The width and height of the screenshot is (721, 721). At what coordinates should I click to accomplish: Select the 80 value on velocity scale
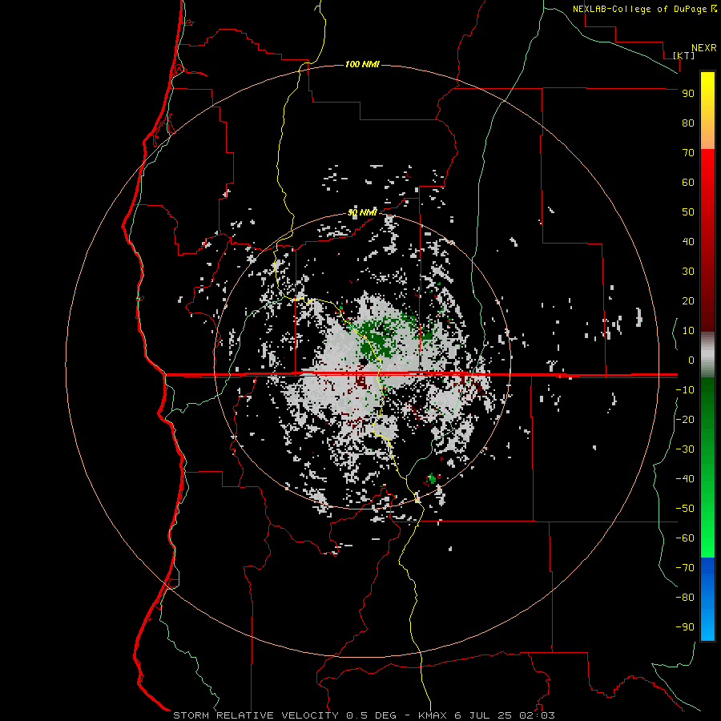point(688,123)
